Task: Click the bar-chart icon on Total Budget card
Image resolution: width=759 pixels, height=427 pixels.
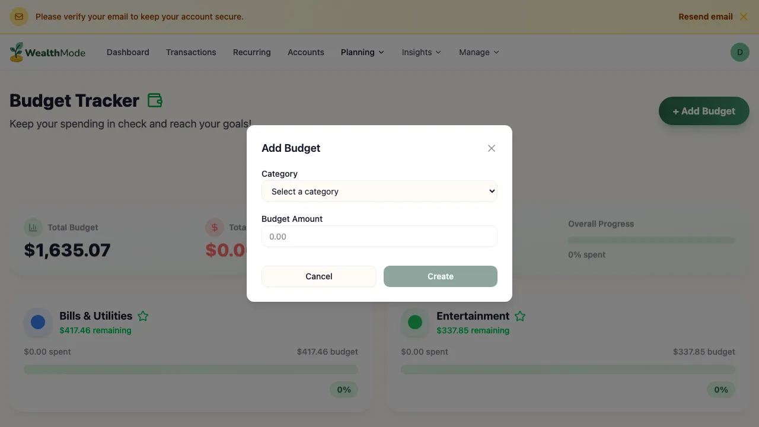Action: click(x=33, y=227)
